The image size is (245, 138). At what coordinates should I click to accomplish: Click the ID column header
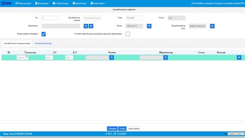[x=9, y=53]
